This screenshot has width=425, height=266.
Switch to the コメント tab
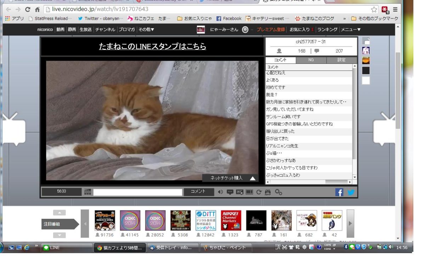pyautogui.click(x=280, y=60)
